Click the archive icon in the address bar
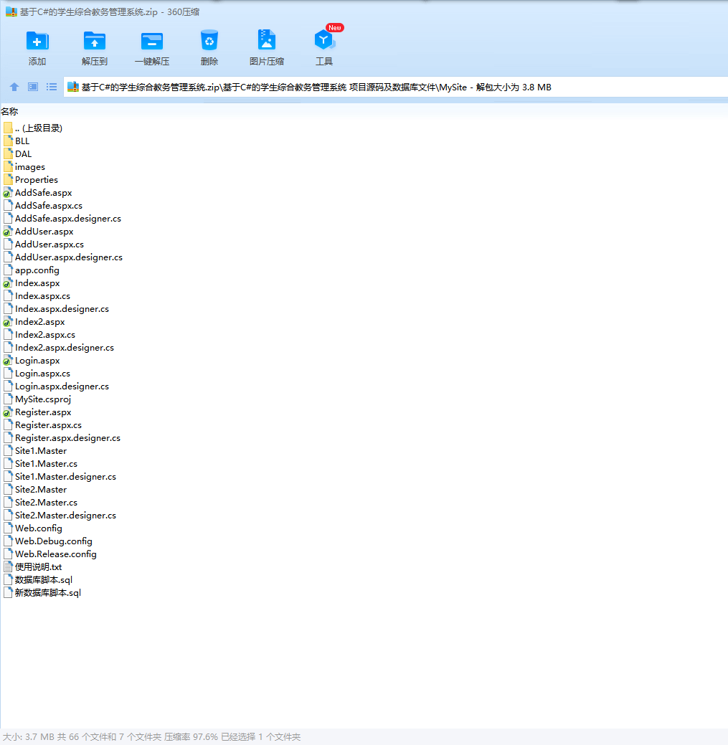 (72, 87)
